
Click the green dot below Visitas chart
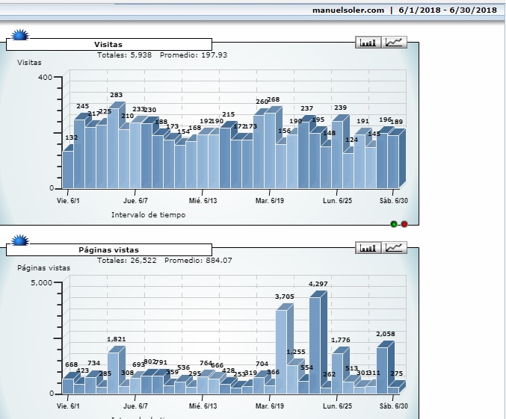click(394, 223)
